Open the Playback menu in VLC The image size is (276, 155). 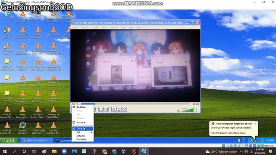point(85,28)
